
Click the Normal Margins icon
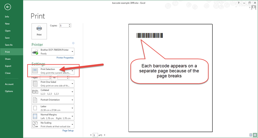click(x=35, y=116)
